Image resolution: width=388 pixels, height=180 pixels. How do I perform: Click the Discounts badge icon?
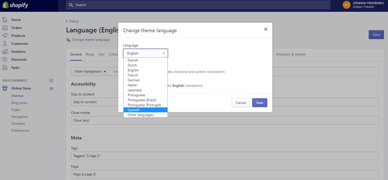coord(5,60)
